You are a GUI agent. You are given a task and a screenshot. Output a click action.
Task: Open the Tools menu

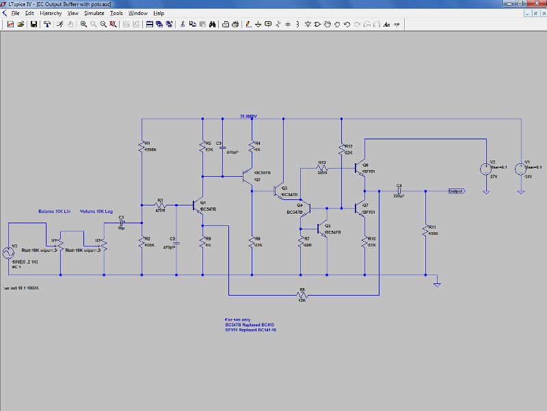[x=116, y=13]
